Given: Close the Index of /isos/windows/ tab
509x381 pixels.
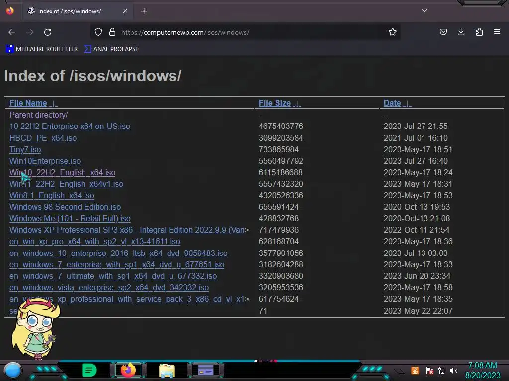Looking at the screenshot, I should click(x=125, y=11).
